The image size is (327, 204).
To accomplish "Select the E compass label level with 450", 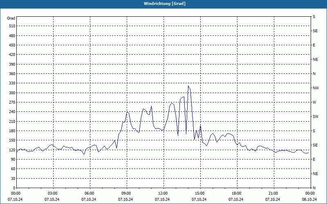I will 314,45.
